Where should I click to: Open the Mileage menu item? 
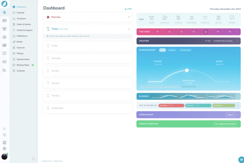coord(20,53)
